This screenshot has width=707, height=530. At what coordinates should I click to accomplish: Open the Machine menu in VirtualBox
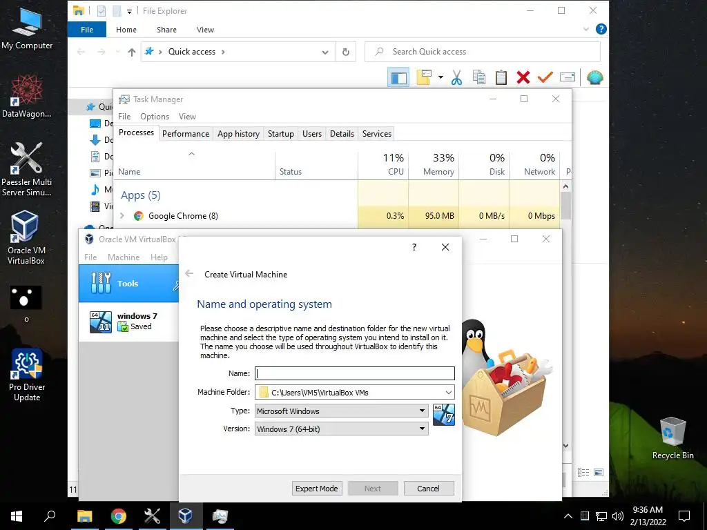click(124, 257)
